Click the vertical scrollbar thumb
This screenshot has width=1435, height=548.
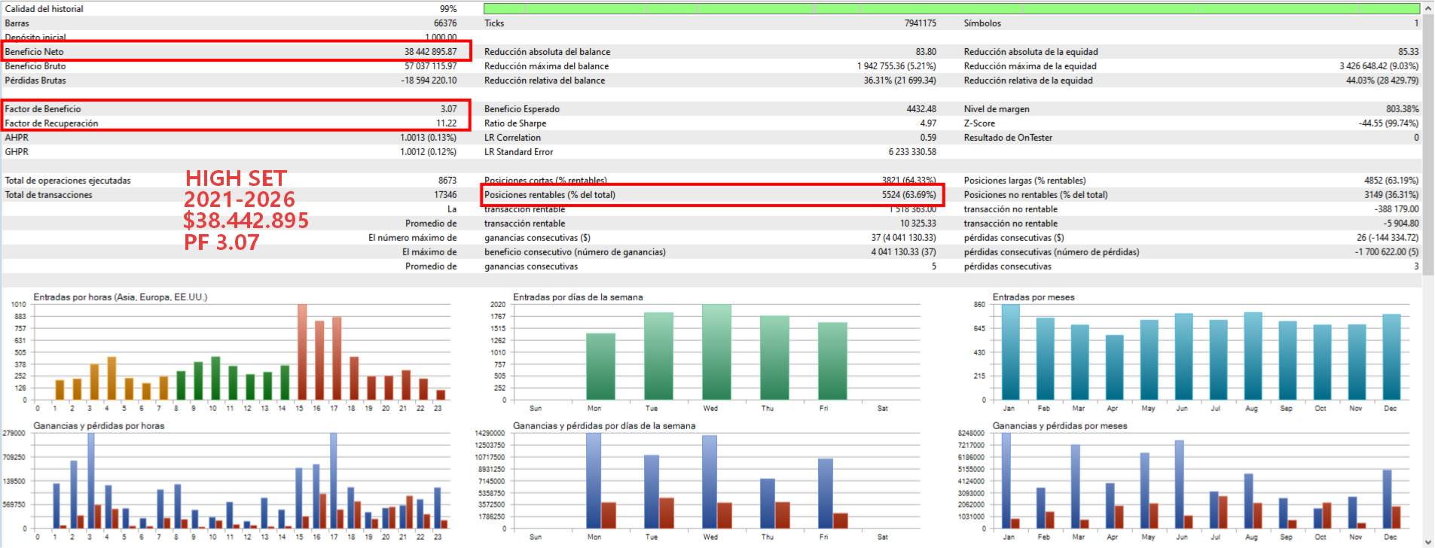coord(1427,145)
